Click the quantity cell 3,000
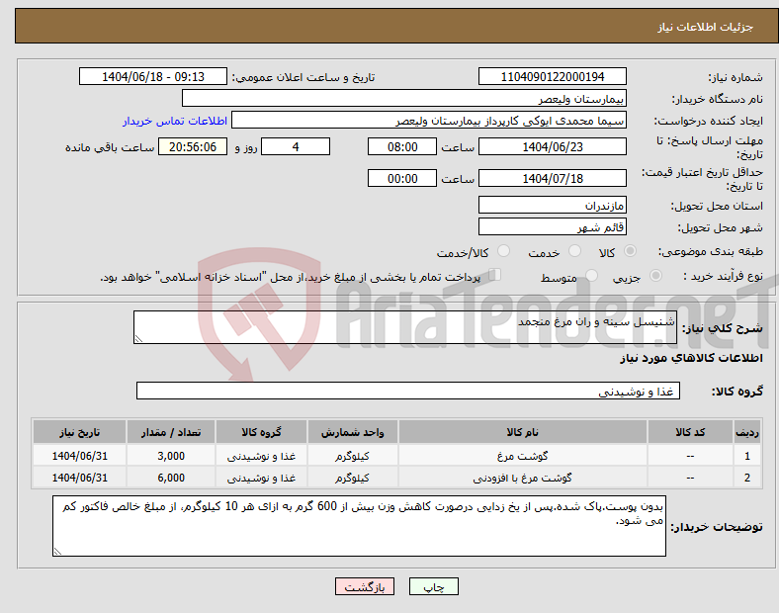The width and height of the screenshot is (779, 613). click(171, 456)
